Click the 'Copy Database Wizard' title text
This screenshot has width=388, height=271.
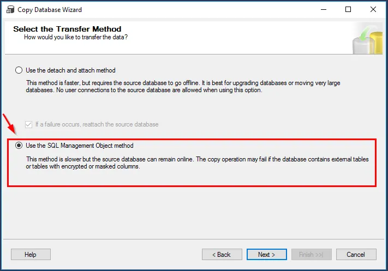point(50,9)
